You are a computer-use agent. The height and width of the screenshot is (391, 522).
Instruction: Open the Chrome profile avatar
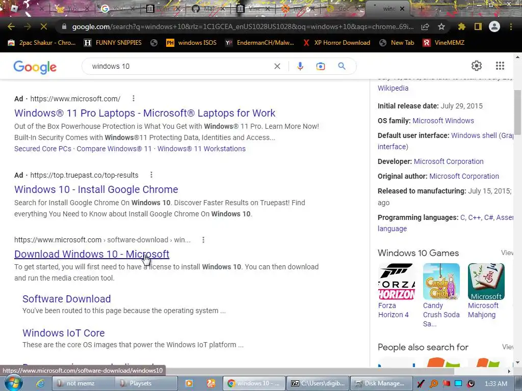coord(494,26)
